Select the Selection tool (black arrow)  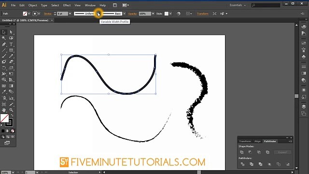(x=4, y=32)
